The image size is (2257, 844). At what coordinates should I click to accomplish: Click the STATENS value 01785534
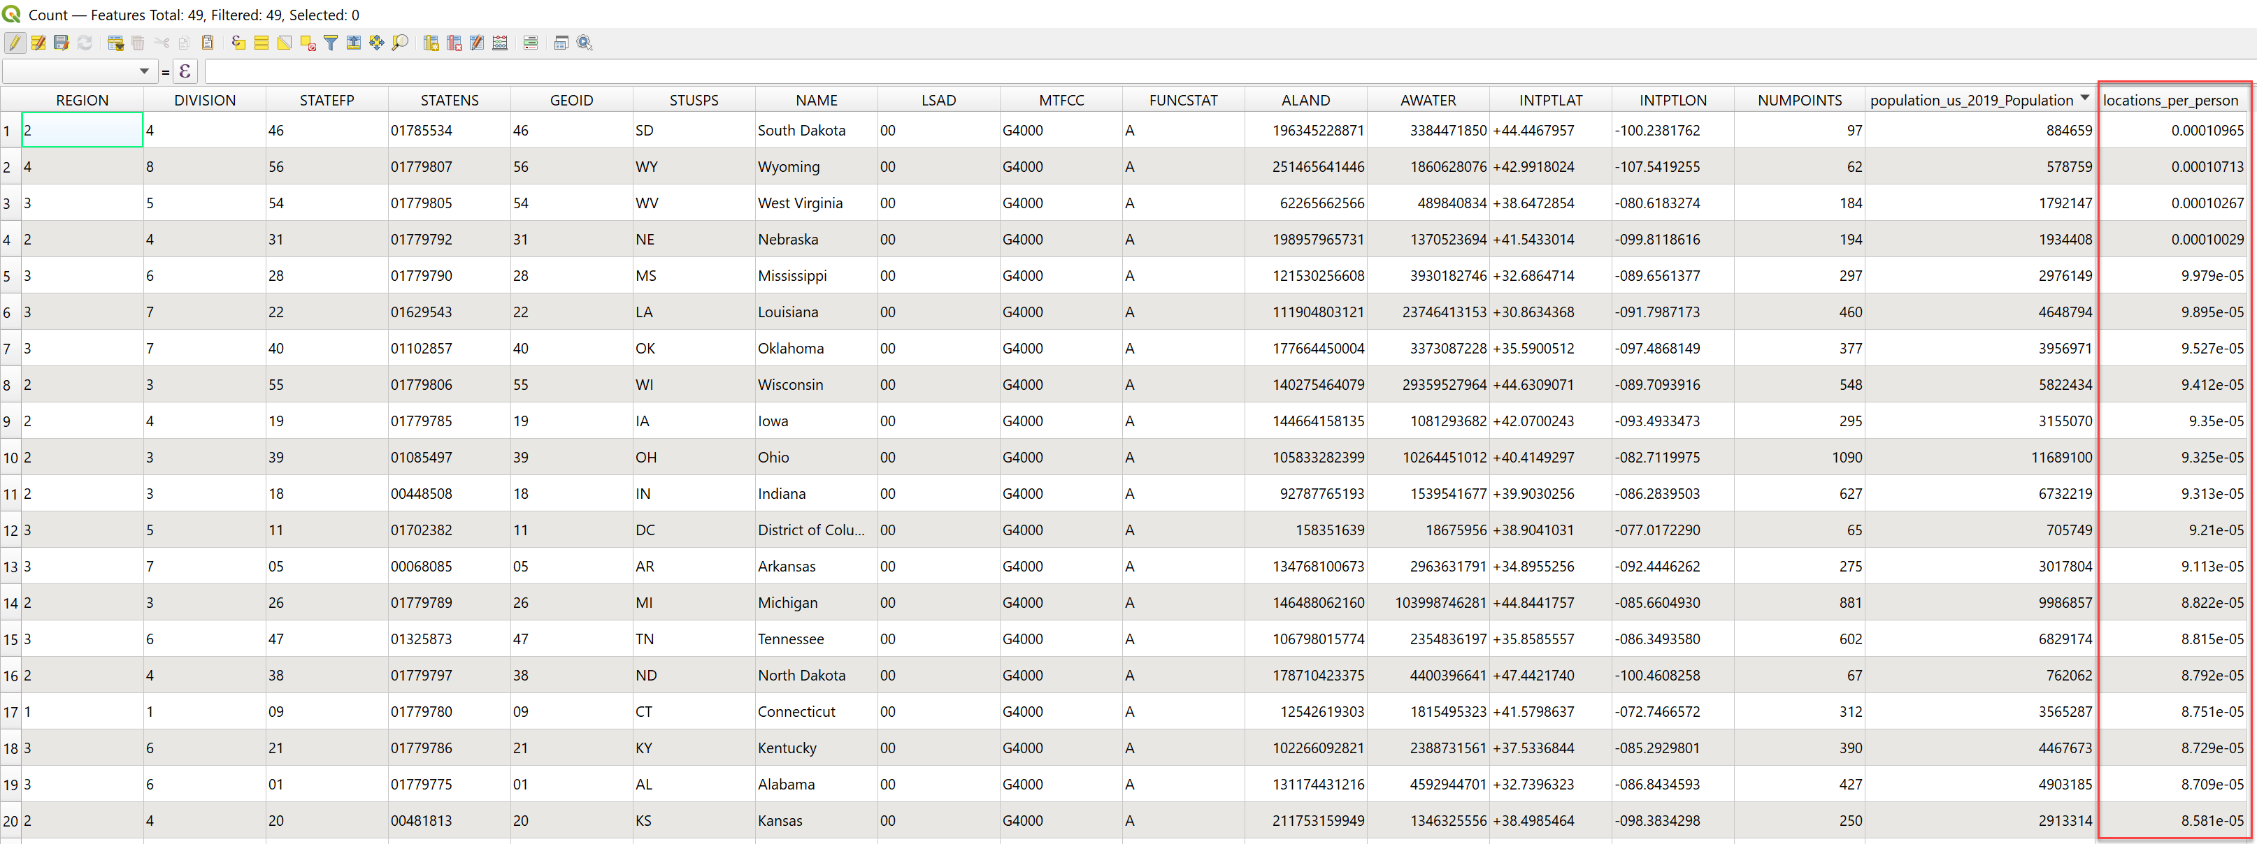click(450, 131)
